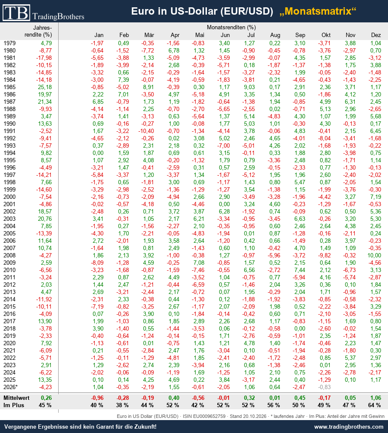Select the 2026* year row label
The width and height of the screenshot is (388, 433).
tap(10, 387)
